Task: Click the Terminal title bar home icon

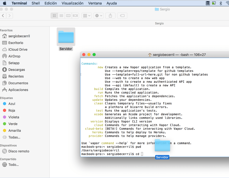Action: 150,55
